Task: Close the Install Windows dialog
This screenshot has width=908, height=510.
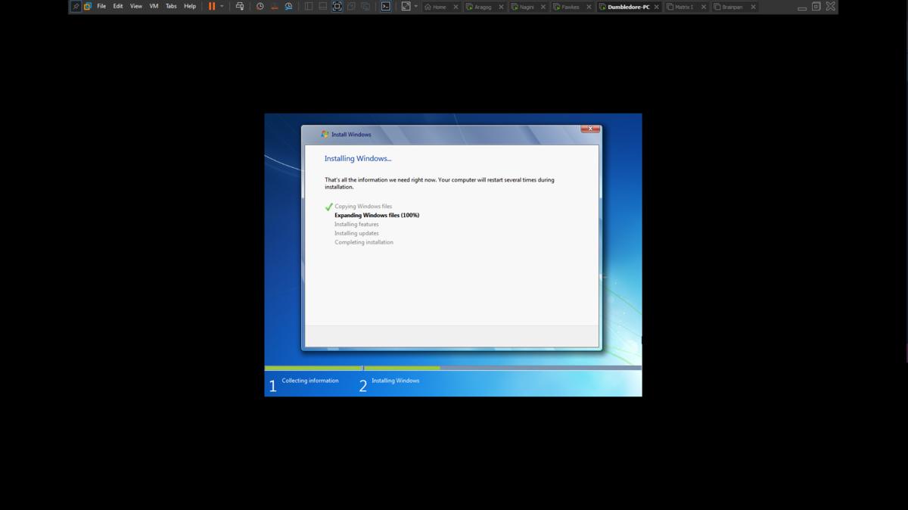Action: (x=590, y=129)
